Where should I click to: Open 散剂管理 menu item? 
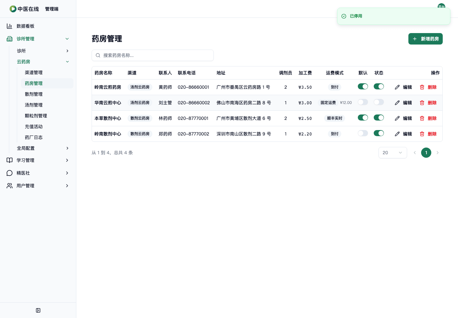click(x=47, y=94)
